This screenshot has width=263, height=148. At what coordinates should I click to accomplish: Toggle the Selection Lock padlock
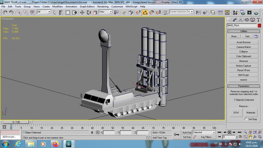click(92, 132)
